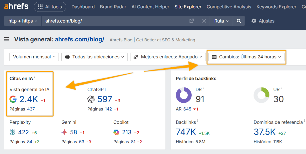Change Cambios: Últimas 24 horas period

click(x=246, y=57)
